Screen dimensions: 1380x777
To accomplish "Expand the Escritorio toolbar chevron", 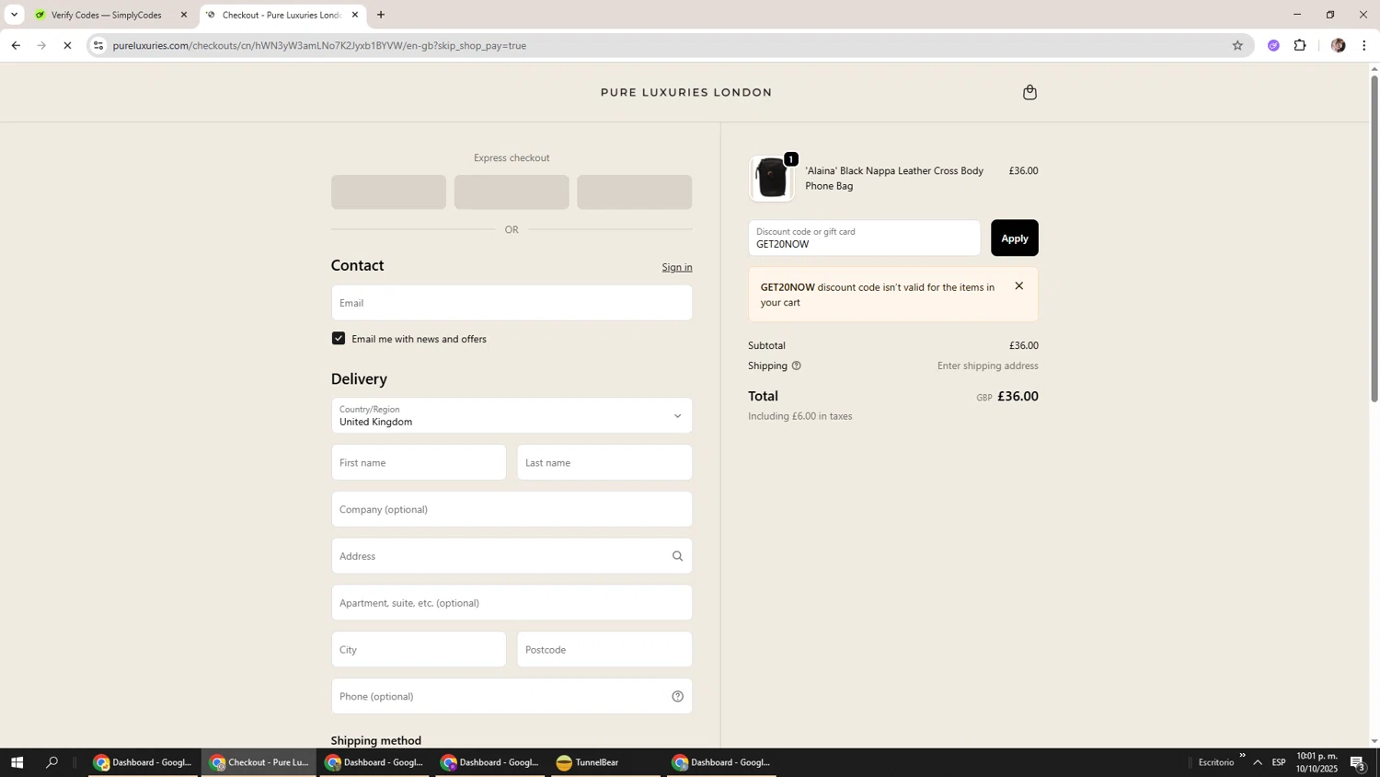I will tap(1242, 756).
